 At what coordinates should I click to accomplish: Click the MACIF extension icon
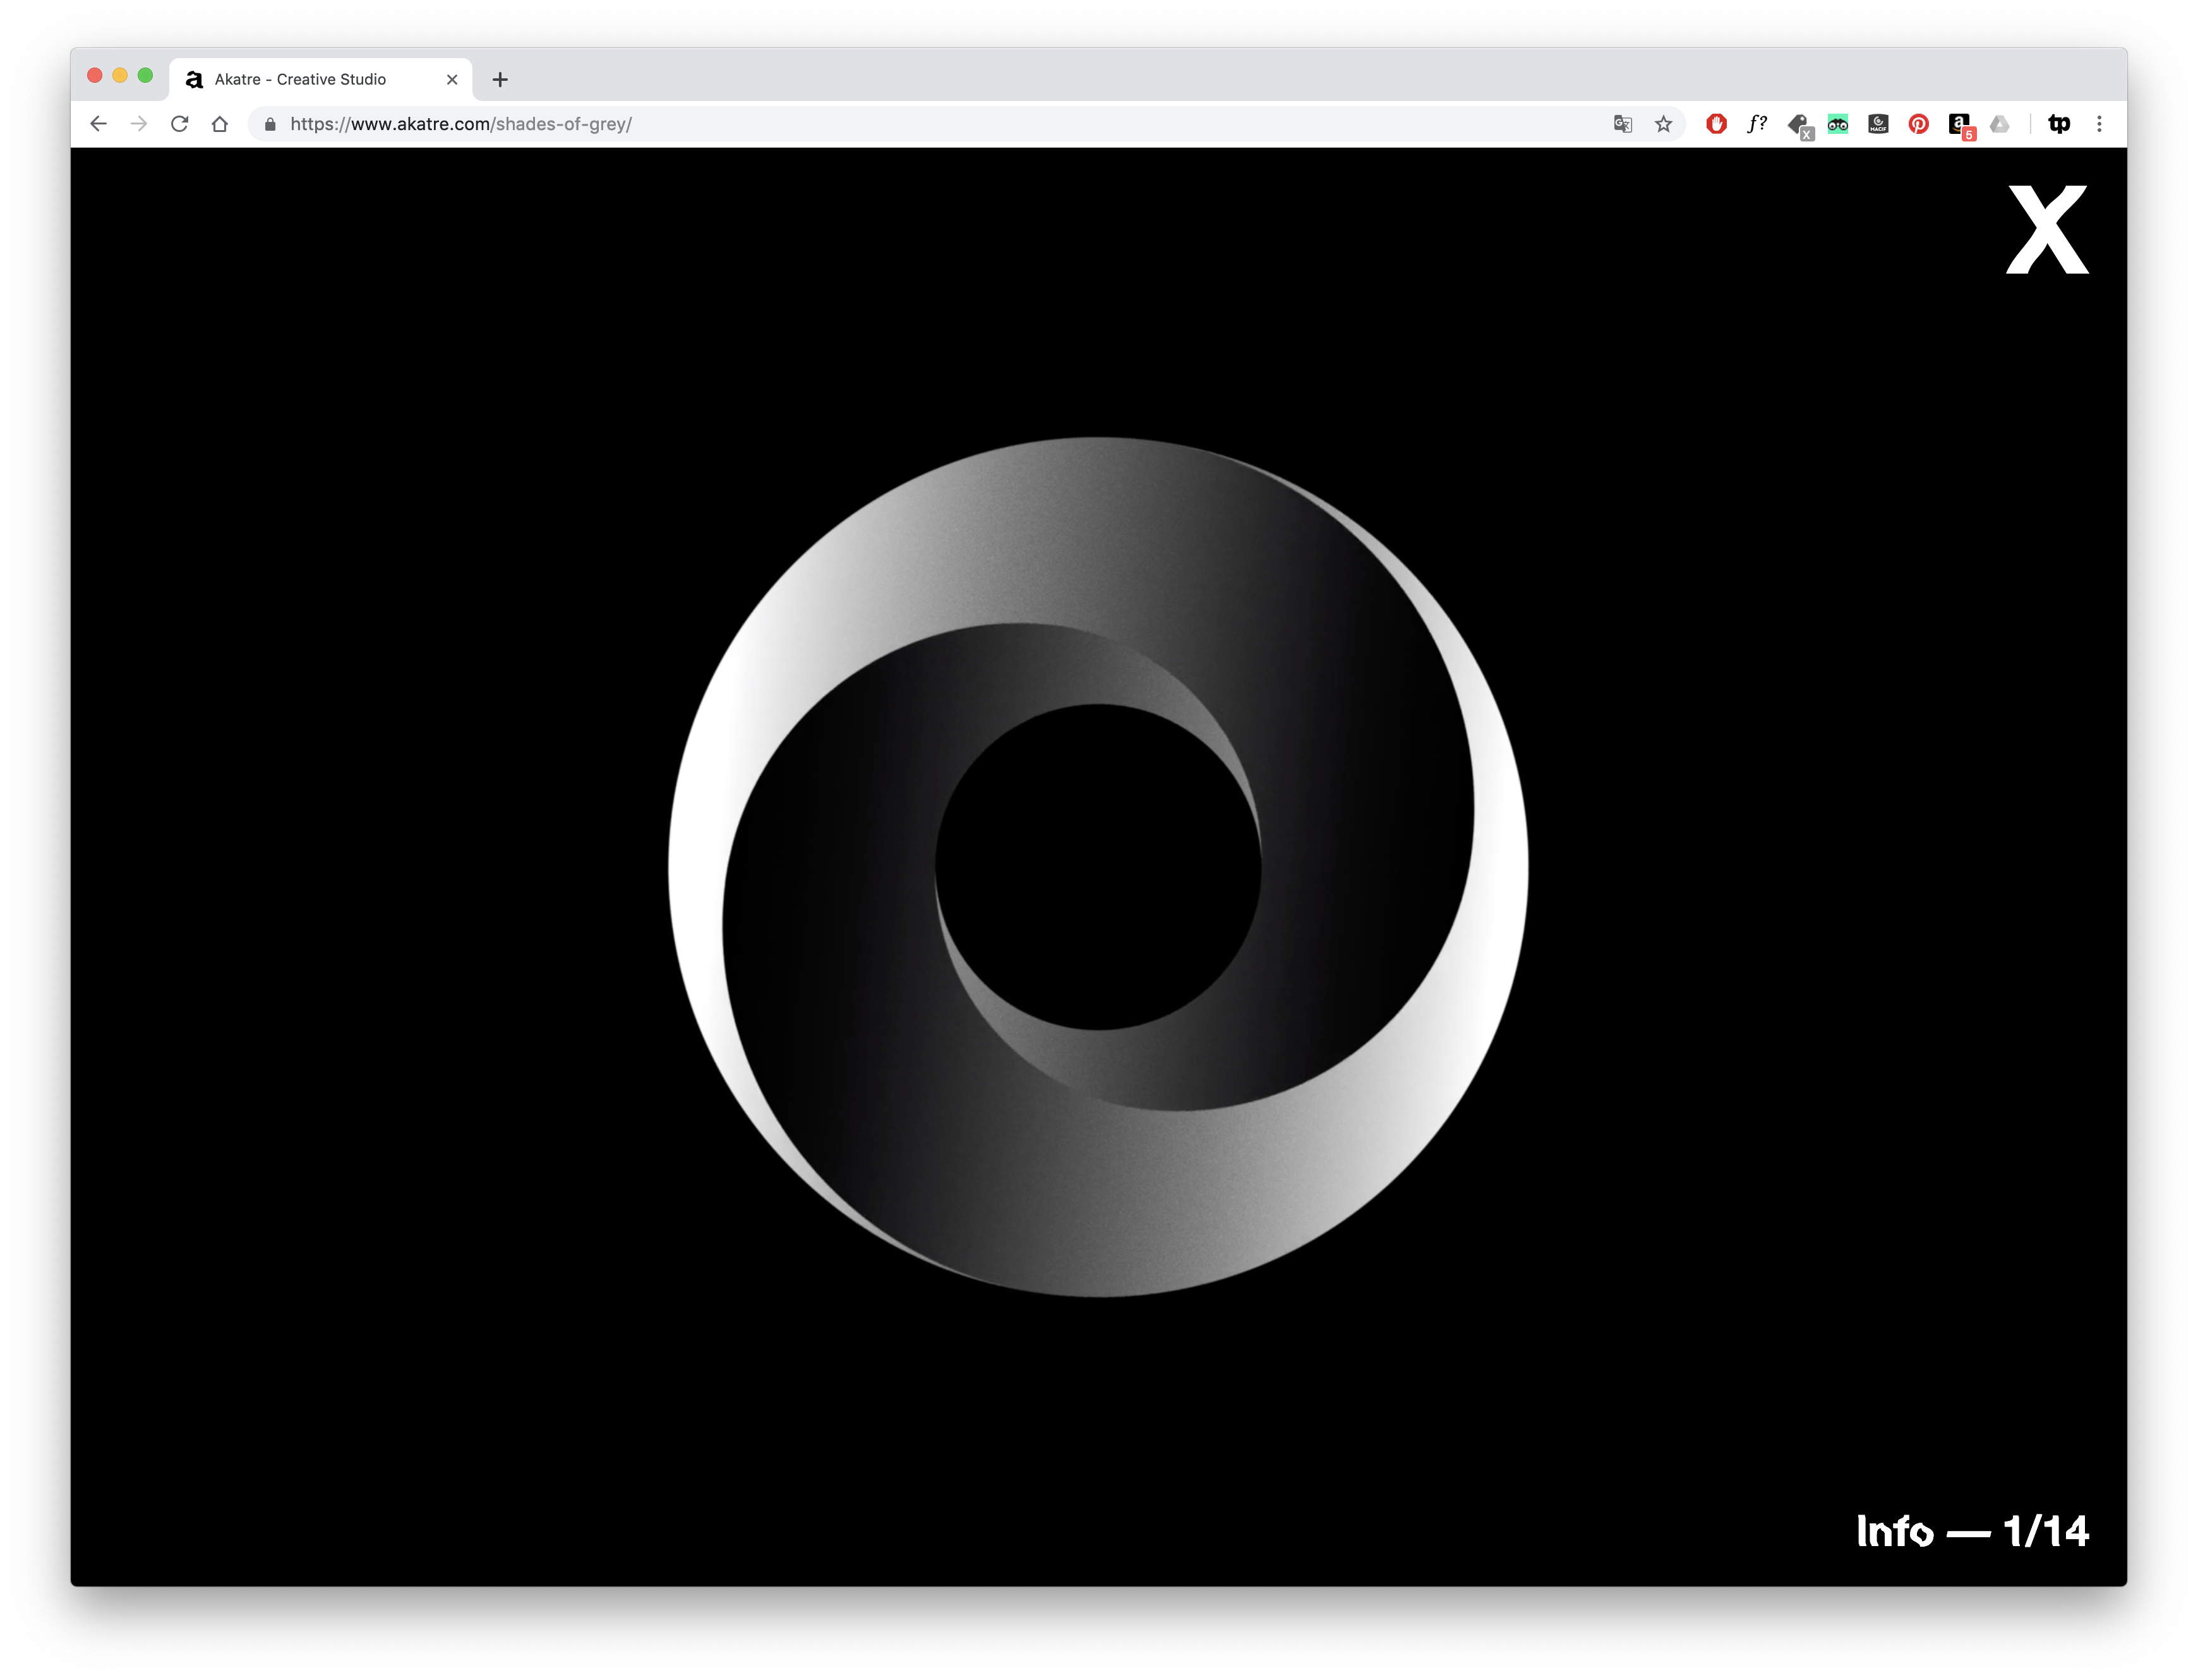(x=1878, y=124)
